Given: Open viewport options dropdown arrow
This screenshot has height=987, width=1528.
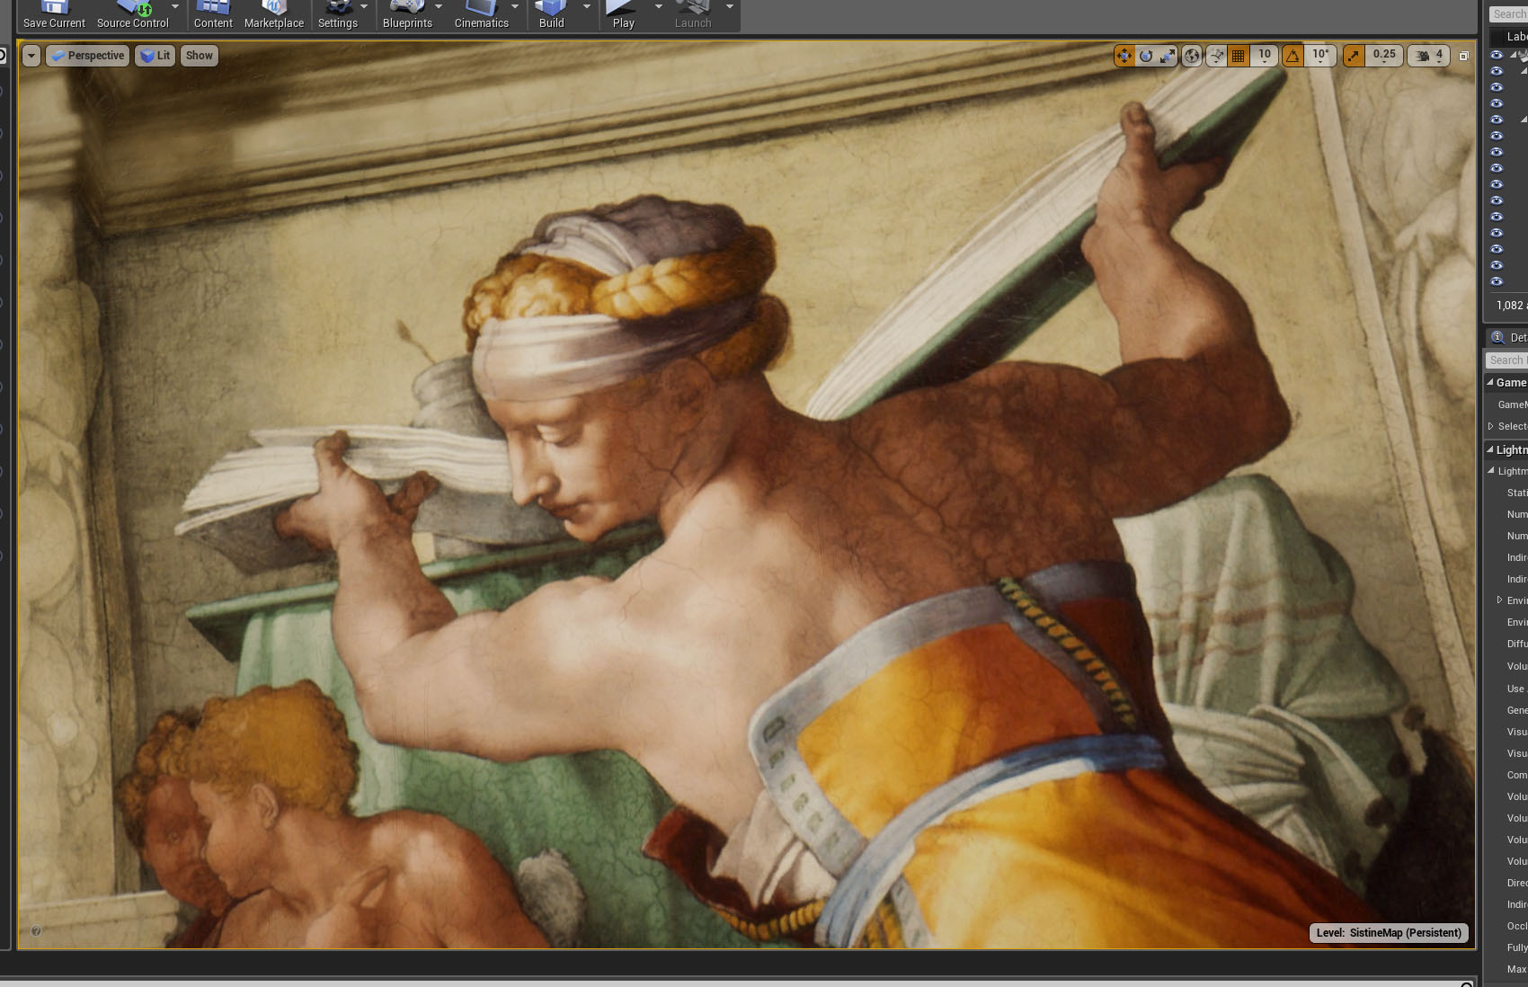Looking at the screenshot, I should pyautogui.click(x=31, y=56).
